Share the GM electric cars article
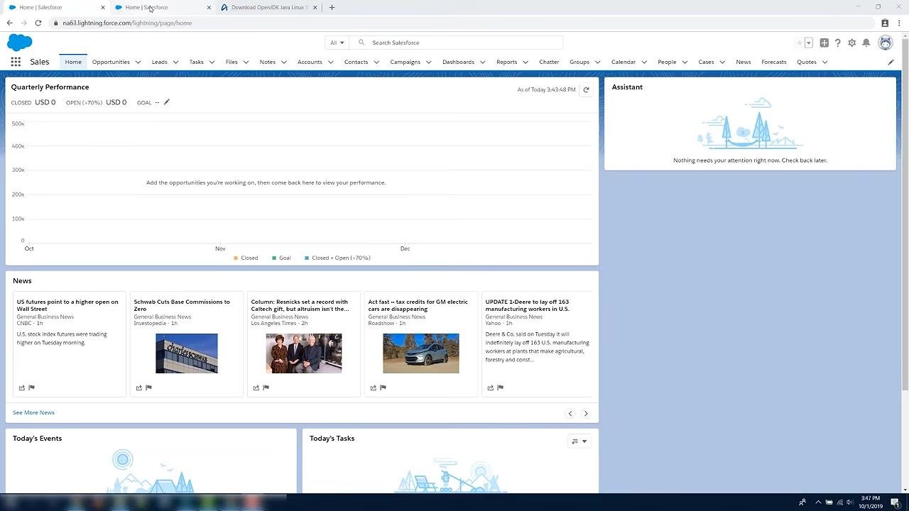909x511 pixels. [374, 388]
